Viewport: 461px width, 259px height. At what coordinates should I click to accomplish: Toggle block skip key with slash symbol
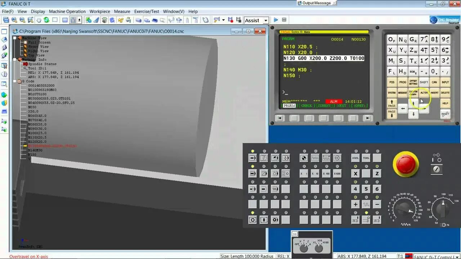264,174
